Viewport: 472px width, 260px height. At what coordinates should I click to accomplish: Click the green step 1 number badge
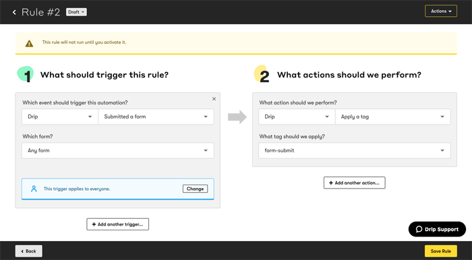pyautogui.click(x=26, y=74)
